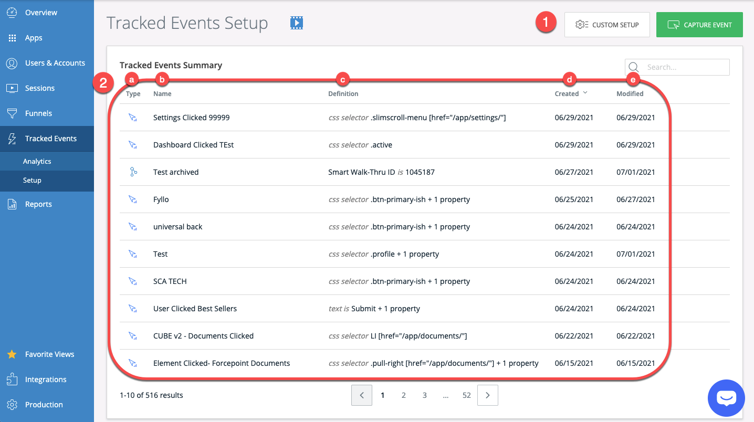
Task: Click type icon for universal back row
Action: click(x=133, y=227)
